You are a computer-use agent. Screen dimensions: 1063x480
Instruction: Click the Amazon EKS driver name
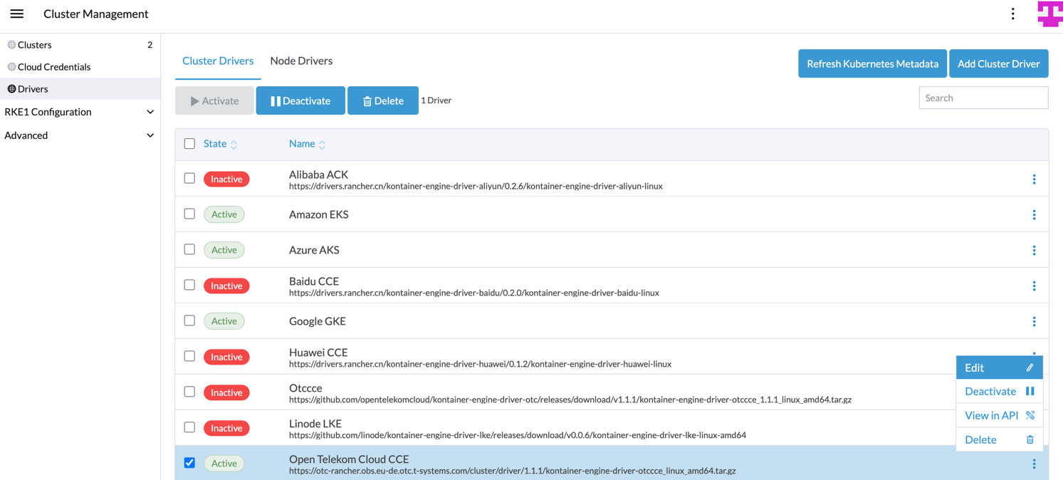coord(318,214)
